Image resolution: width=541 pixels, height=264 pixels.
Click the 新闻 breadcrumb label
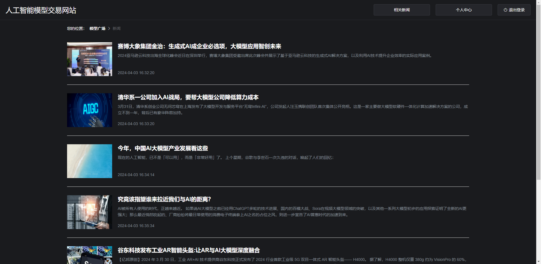[x=117, y=28]
